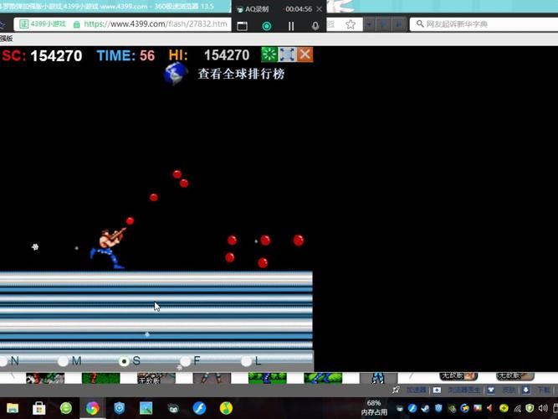The width and height of the screenshot is (558, 419).
Task: Click the green shield icon in the system tray
Action: point(530,408)
